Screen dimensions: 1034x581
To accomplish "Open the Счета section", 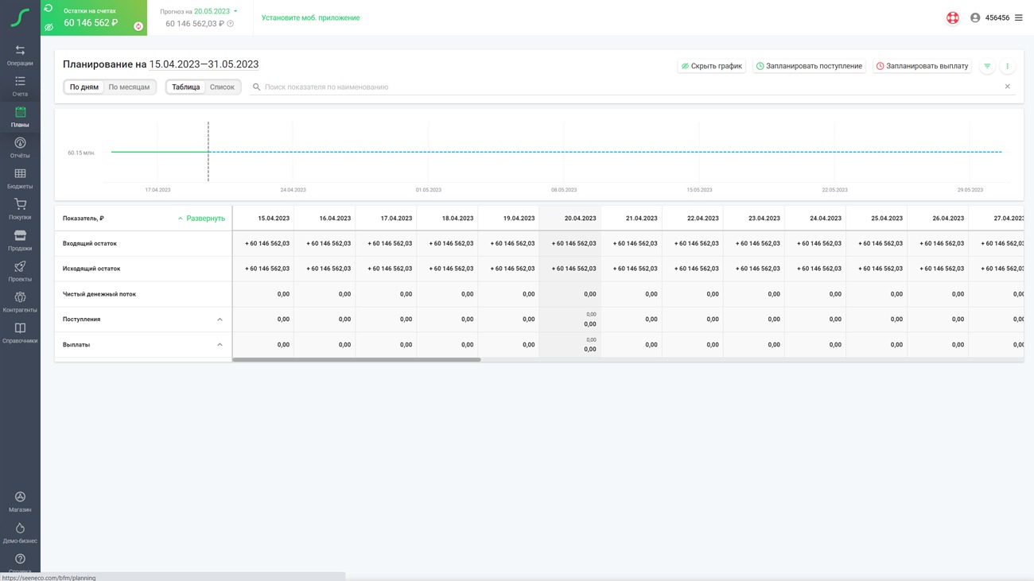I will click(20, 86).
